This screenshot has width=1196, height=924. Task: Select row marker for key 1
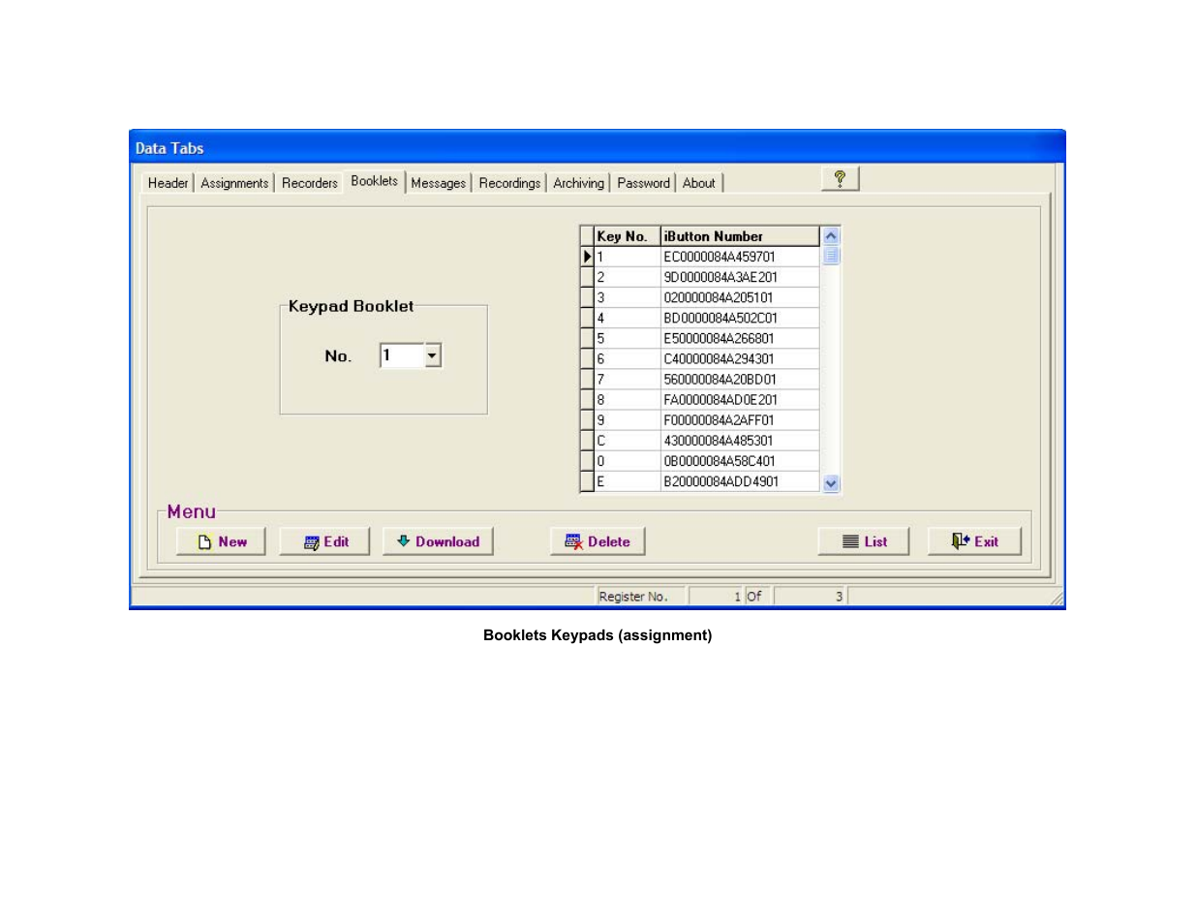(587, 257)
